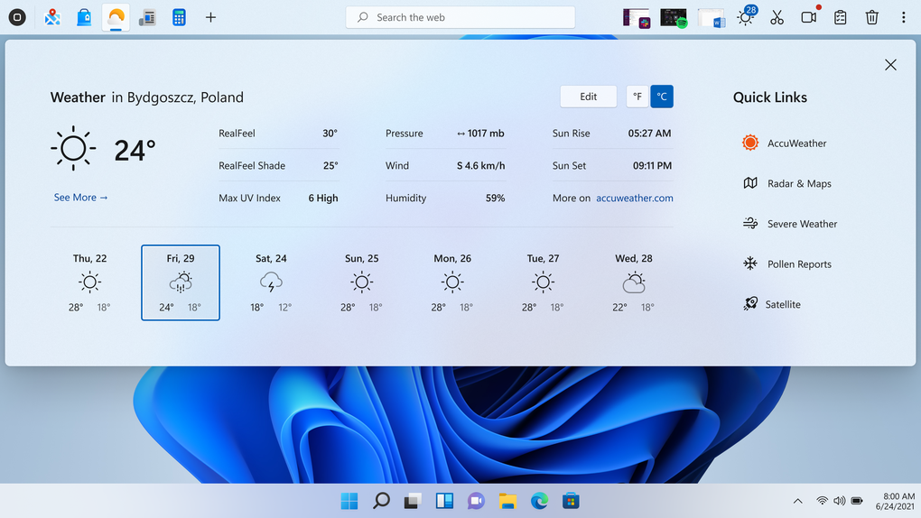Screen dimensions: 921x518
Task: Switch to the Spotify window thumbnail
Action: click(x=674, y=18)
